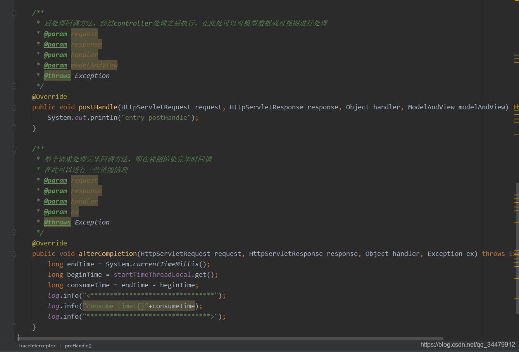The image size is (519, 352).
Task: Select the preHandle() breadcrumb
Action: (x=78, y=346)
